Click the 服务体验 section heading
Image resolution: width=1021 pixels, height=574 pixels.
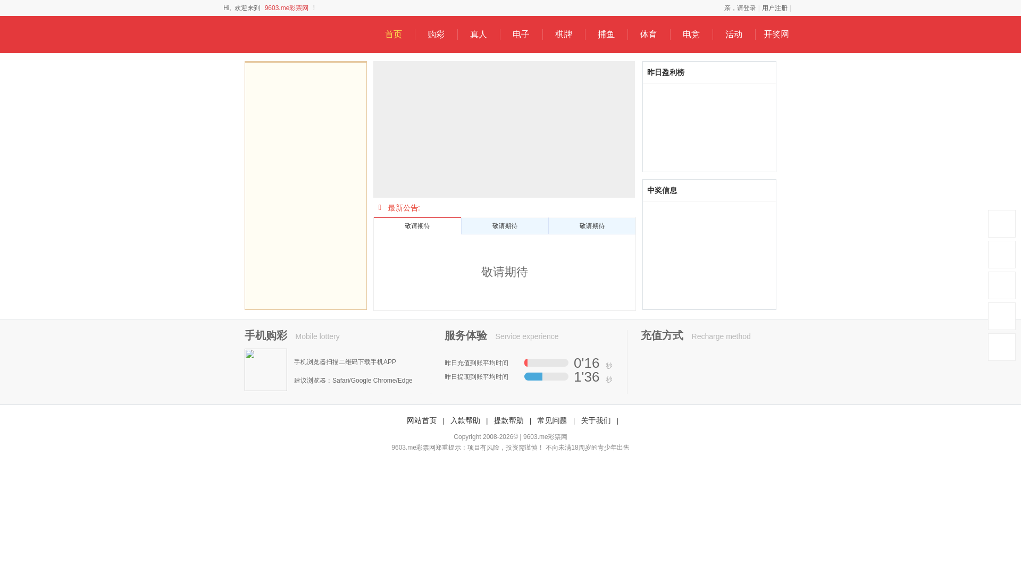pos(466,335)
